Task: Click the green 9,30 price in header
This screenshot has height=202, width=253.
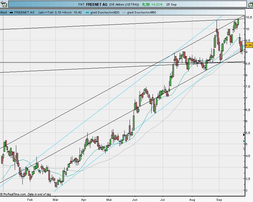Action: click(146, 5)
